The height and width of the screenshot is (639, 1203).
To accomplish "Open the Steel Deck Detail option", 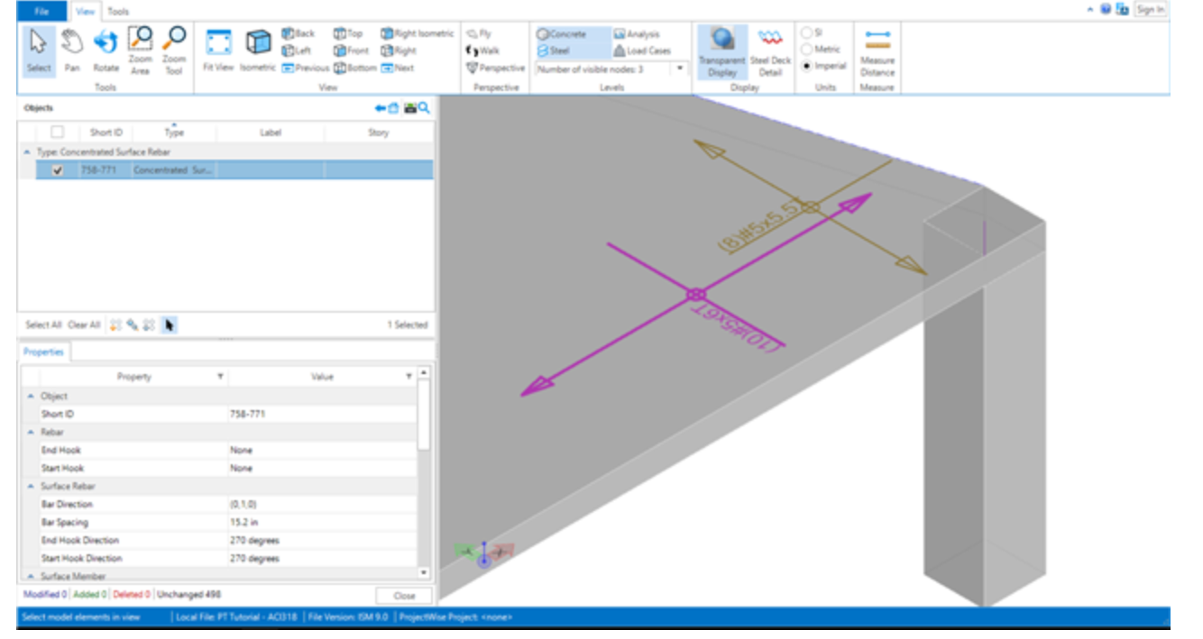I will pyautogui.click(x=770, y=51).
